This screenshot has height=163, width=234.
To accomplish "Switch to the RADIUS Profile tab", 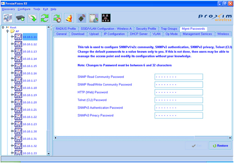I will click(x=66, y=28).
